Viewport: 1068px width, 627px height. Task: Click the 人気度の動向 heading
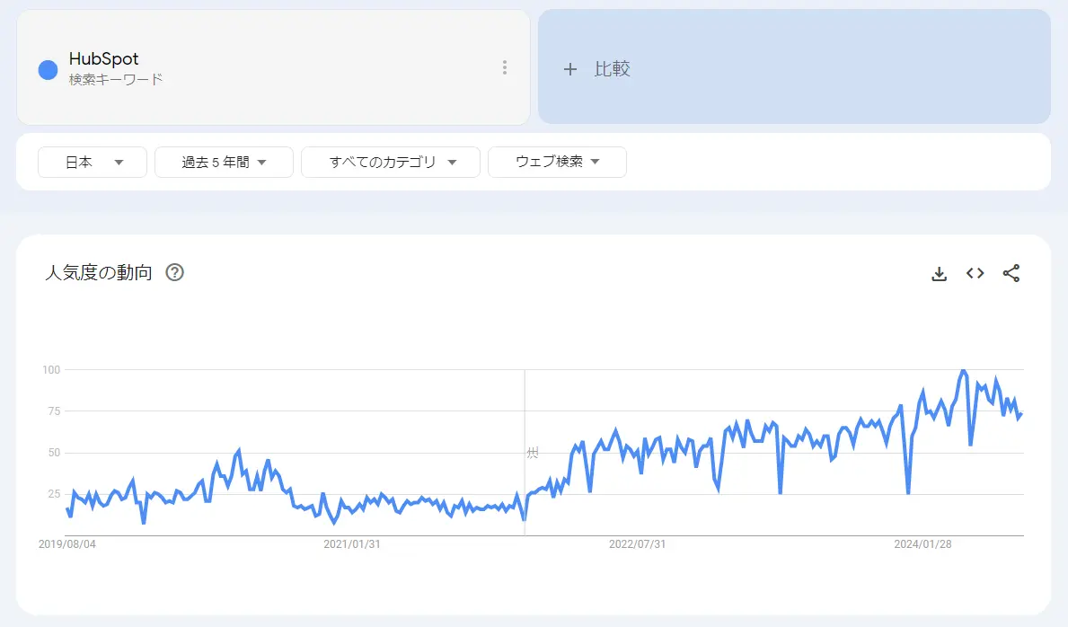point(99,272)
